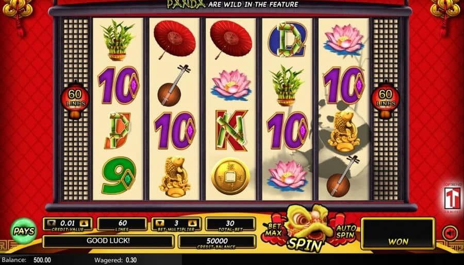Click the golden koi fish on reel five

click(x=344, y=131)
